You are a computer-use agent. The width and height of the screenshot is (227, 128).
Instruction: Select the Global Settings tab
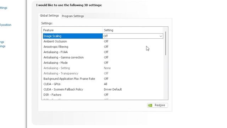(x=49, y=16)
